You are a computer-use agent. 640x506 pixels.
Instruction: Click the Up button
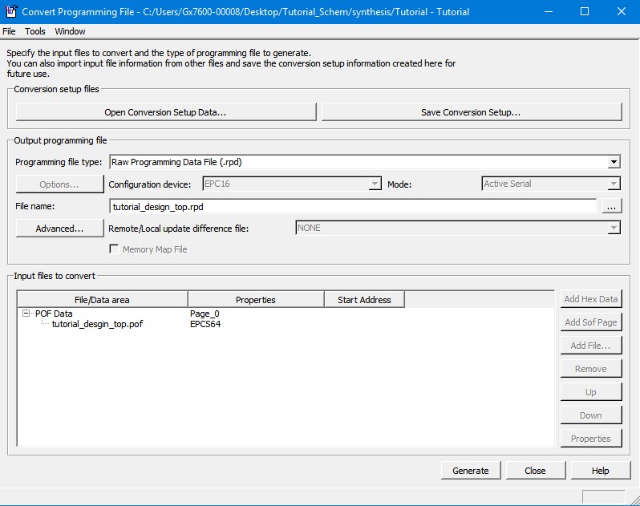(x=591, y=392)
